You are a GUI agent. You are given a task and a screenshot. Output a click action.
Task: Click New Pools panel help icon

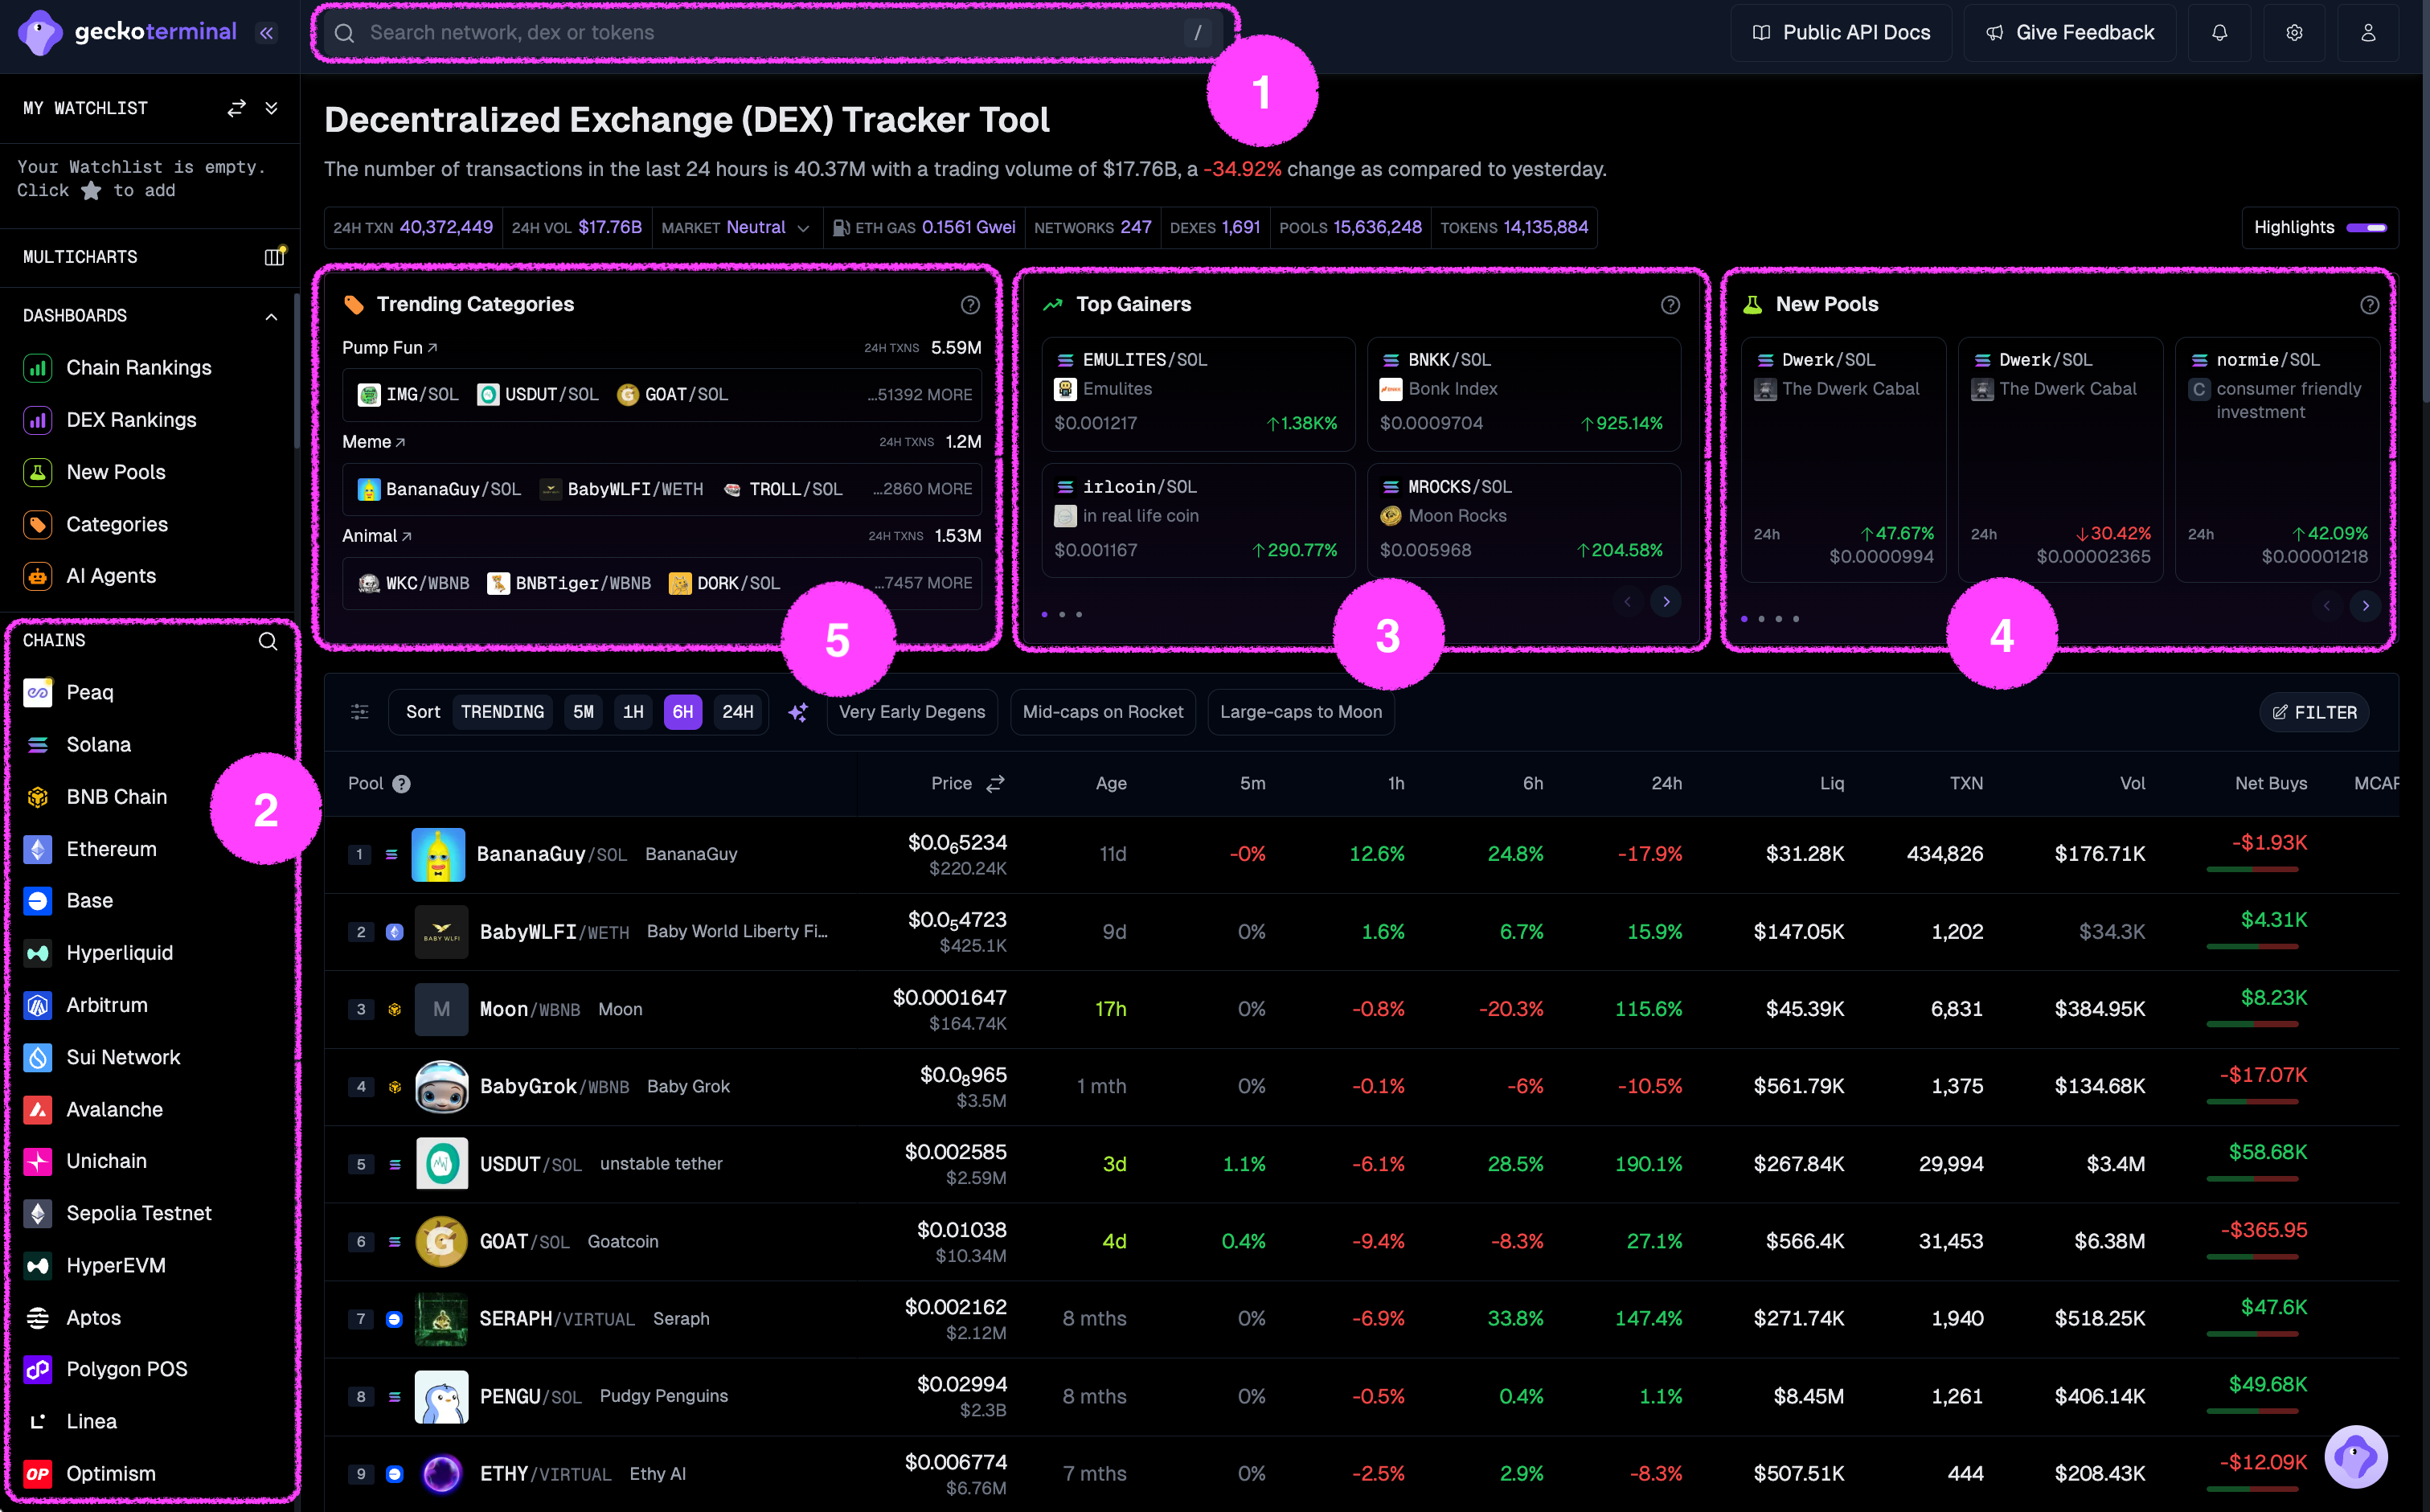[2369, 305]
